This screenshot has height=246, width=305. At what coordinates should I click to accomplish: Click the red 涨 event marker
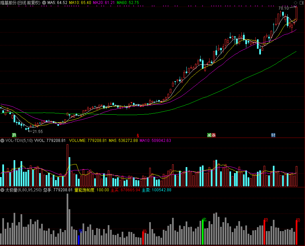(213, 135)
